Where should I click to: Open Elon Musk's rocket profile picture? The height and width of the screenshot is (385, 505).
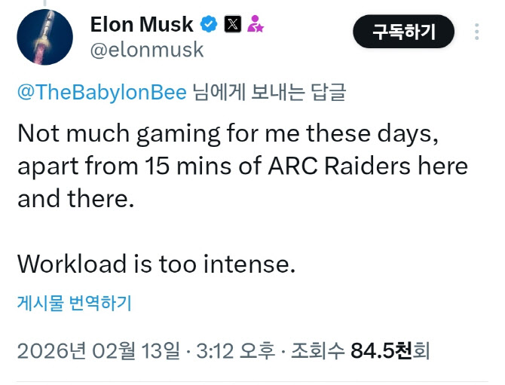[44, 37]
